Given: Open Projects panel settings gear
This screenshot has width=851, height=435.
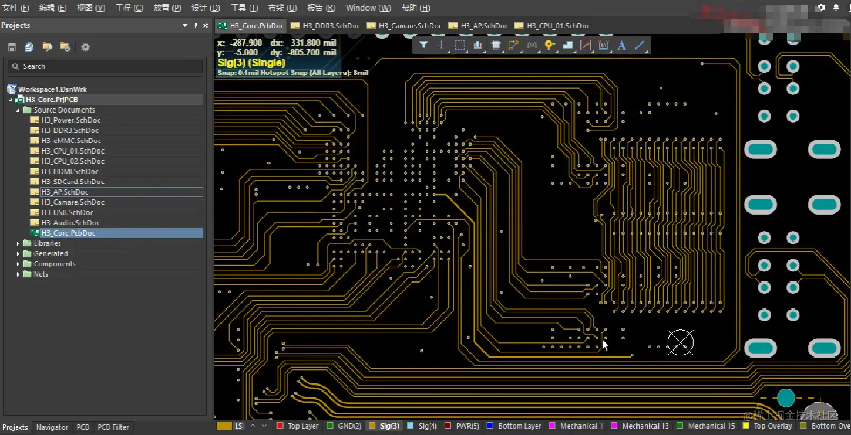Looking at the screenshot, I should tap(85, 47).
